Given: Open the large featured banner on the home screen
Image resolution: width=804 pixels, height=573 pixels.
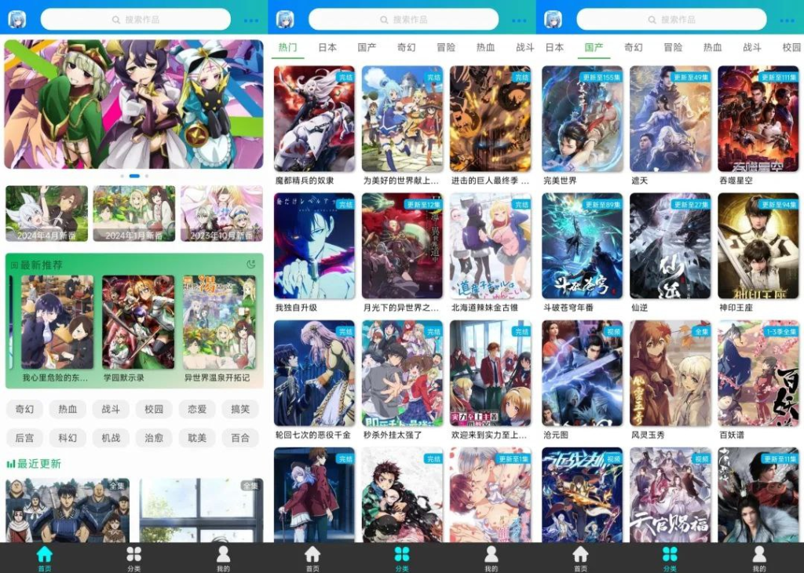Looking at the screenshot, I should [133, 104].
